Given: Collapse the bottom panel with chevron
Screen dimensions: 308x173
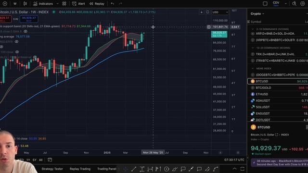Looking at the screenshot, I should [x=234, y=169].
